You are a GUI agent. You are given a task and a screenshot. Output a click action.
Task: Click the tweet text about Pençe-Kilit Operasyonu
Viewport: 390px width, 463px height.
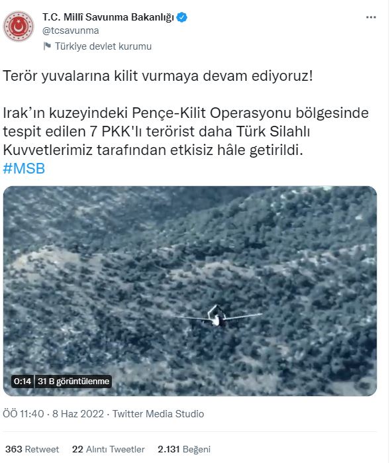click(185, 131)
